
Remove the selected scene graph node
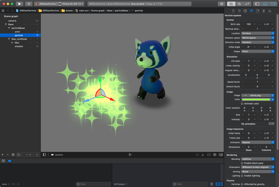(x=7, y=155)
